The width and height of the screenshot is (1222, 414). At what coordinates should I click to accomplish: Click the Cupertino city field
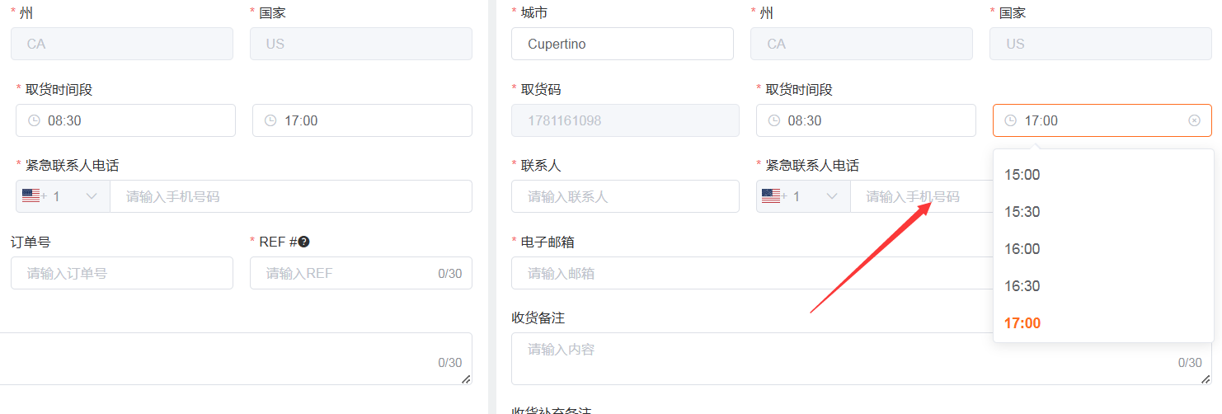[623, 44]
